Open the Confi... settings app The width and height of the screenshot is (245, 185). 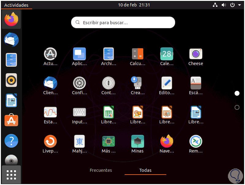[x=79, y=86]
